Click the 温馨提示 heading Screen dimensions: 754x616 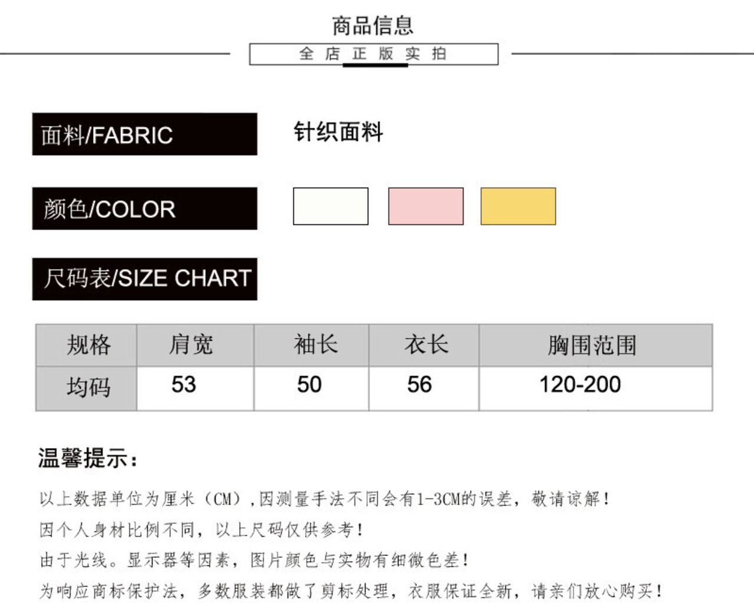click(x=88, y=458)
